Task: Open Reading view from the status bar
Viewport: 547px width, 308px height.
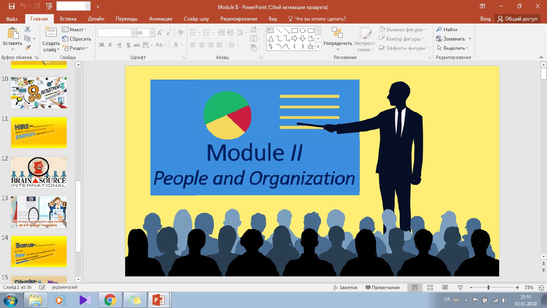Action: [445, 287]
